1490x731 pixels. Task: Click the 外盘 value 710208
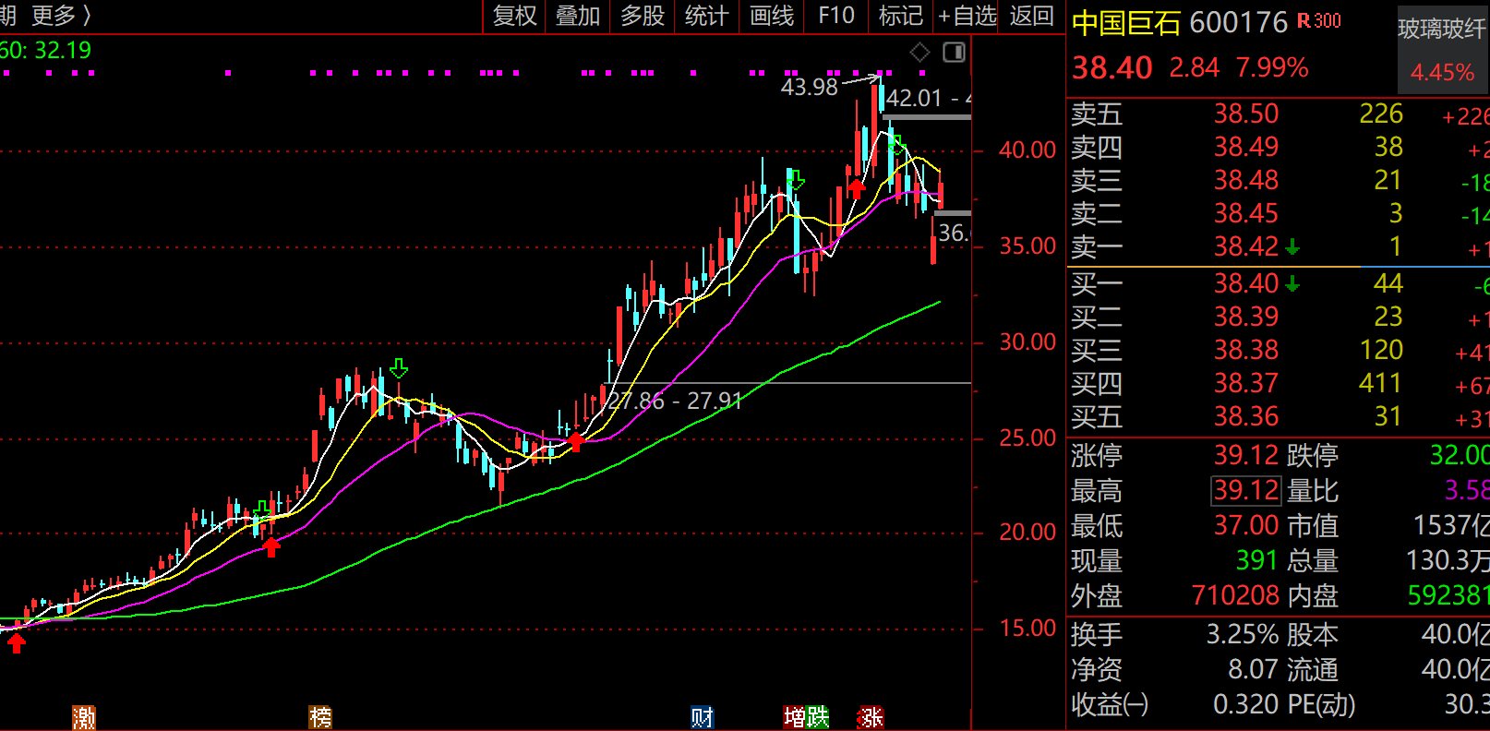(x=1236, y=595)
